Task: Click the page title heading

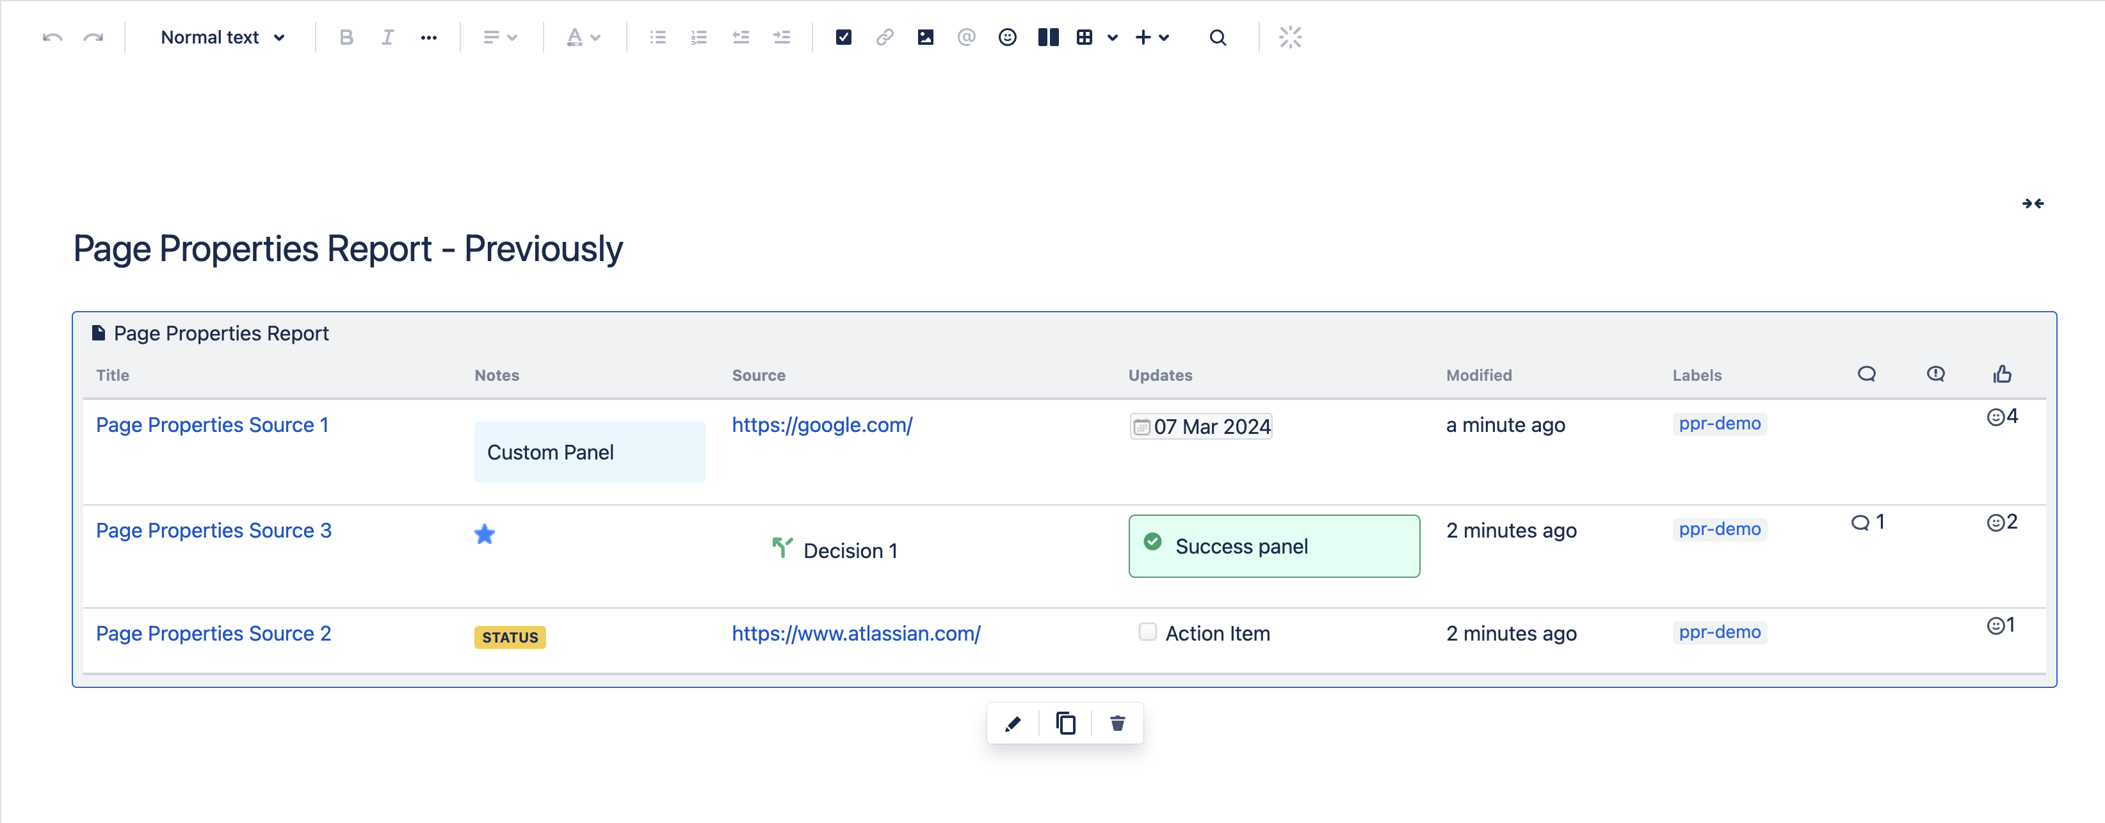Action: pyautogui.click(x=347, y=249)
